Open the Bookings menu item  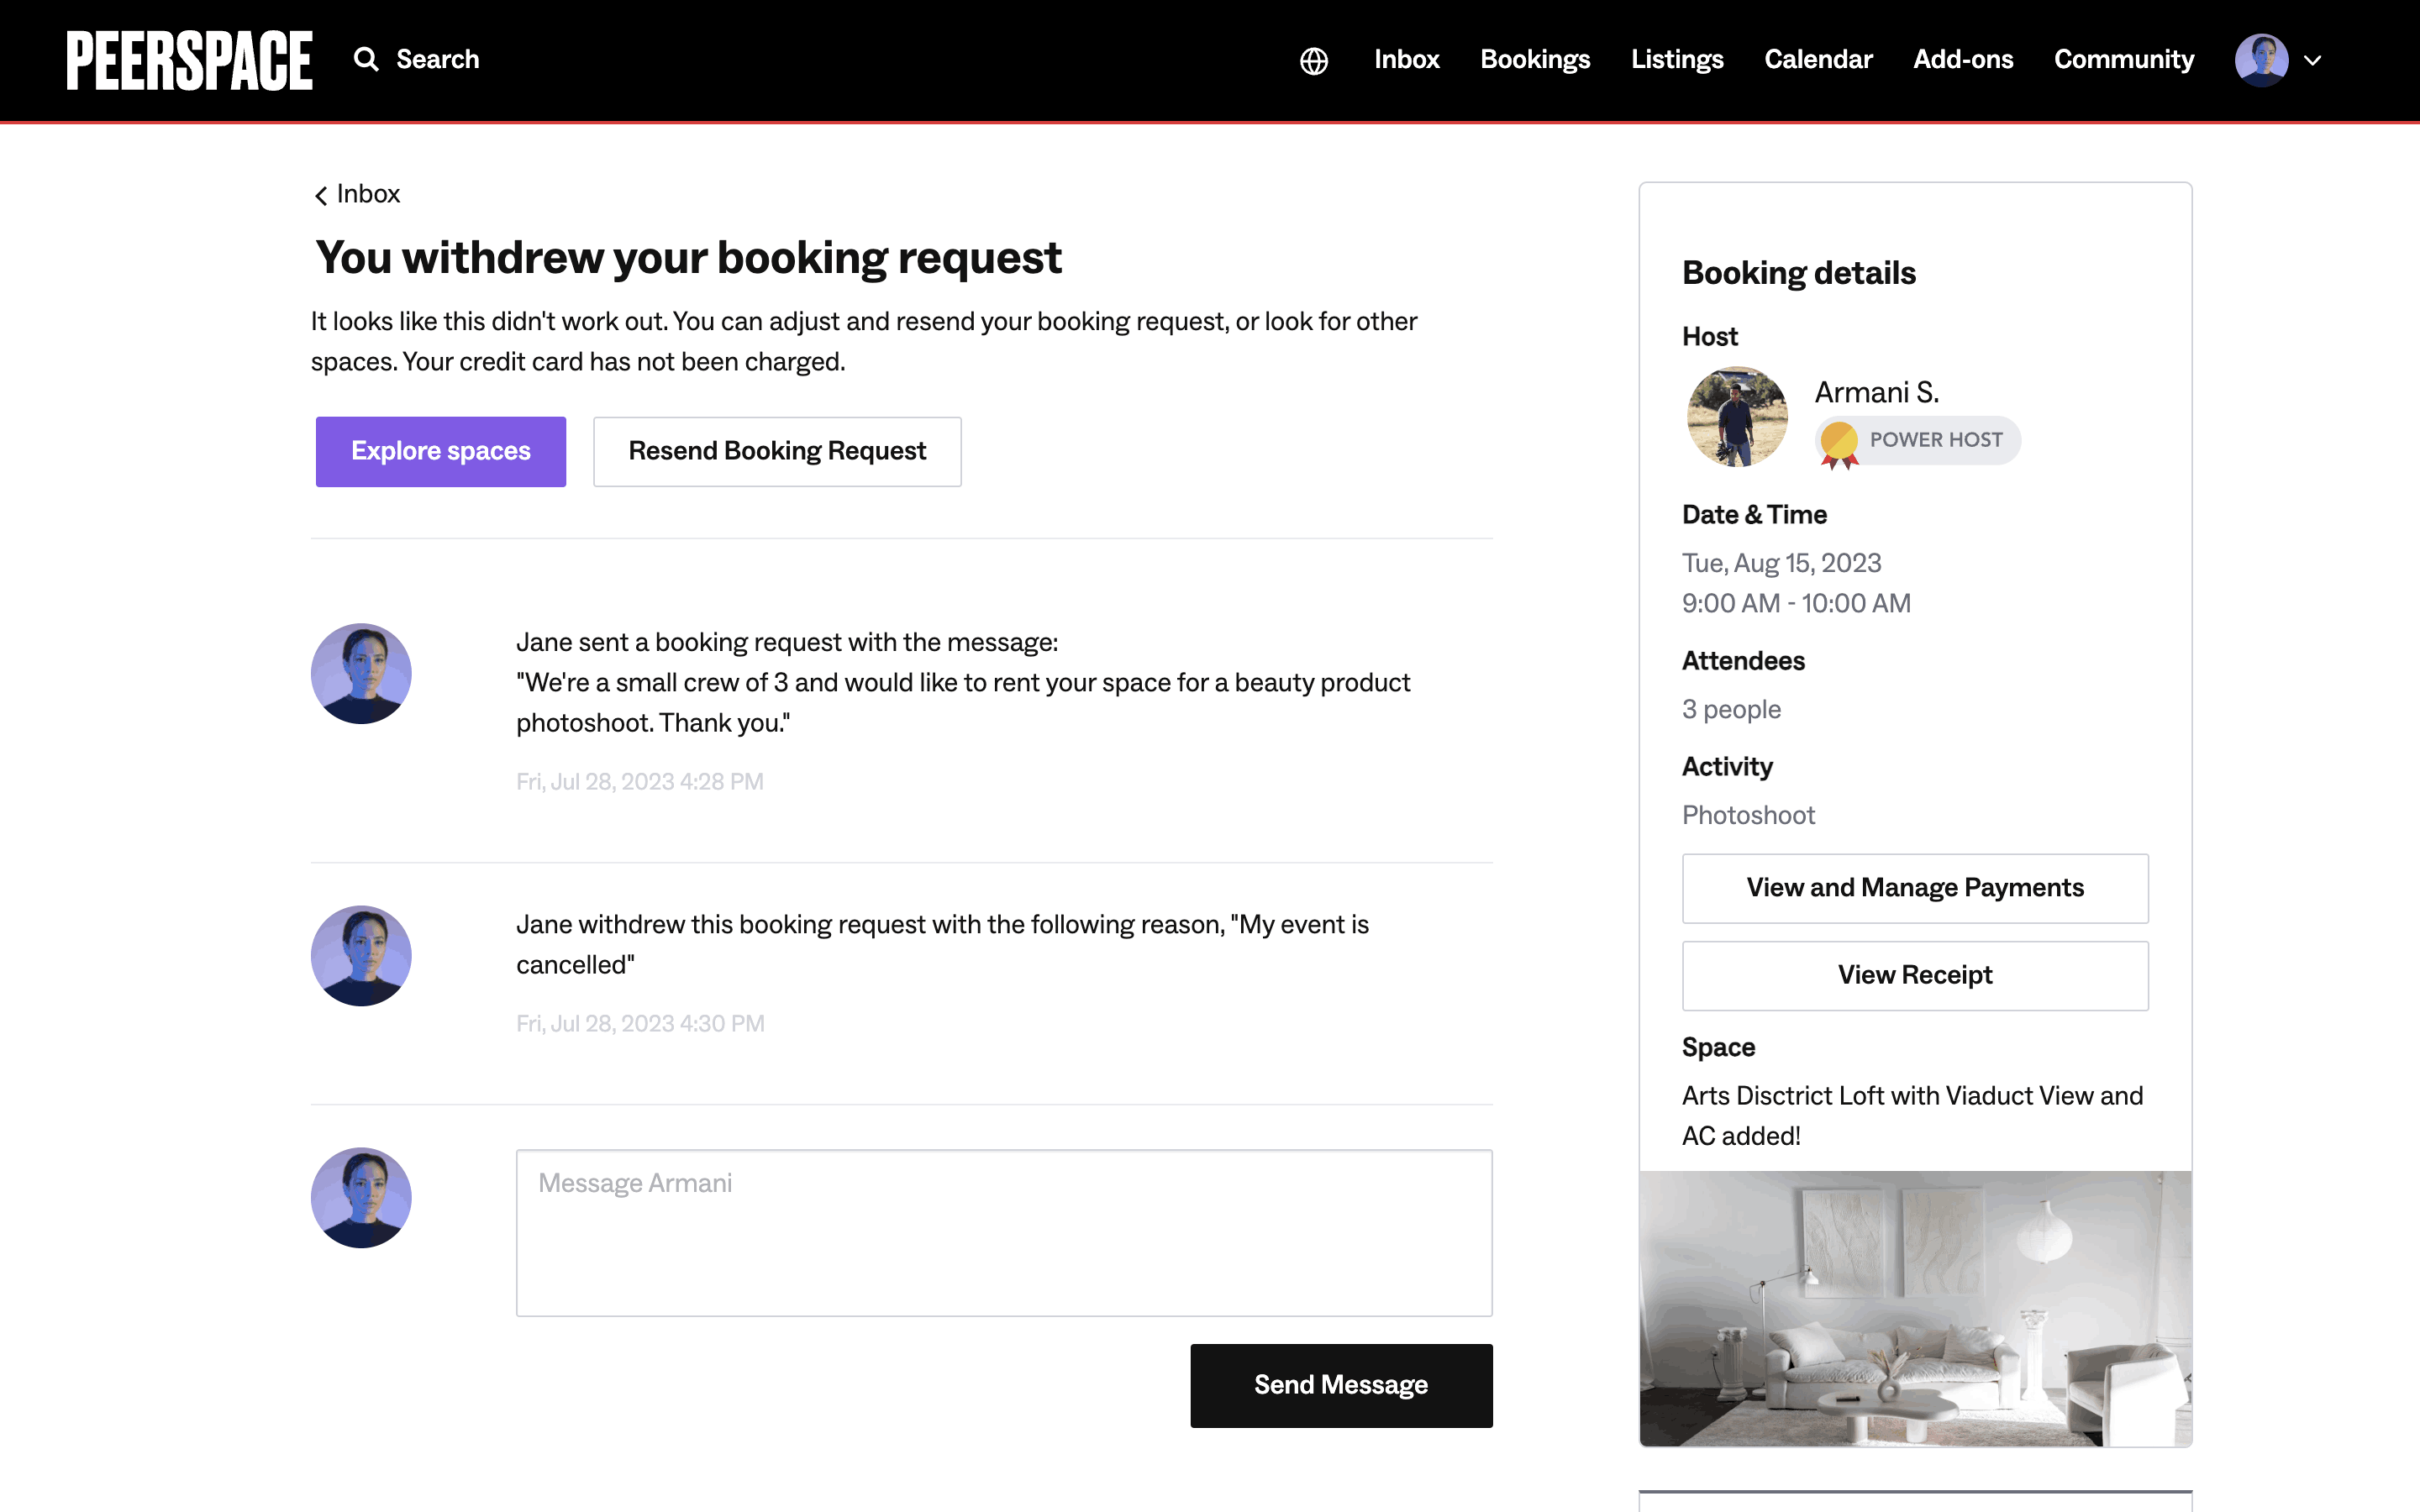[x=1534, y=60]
